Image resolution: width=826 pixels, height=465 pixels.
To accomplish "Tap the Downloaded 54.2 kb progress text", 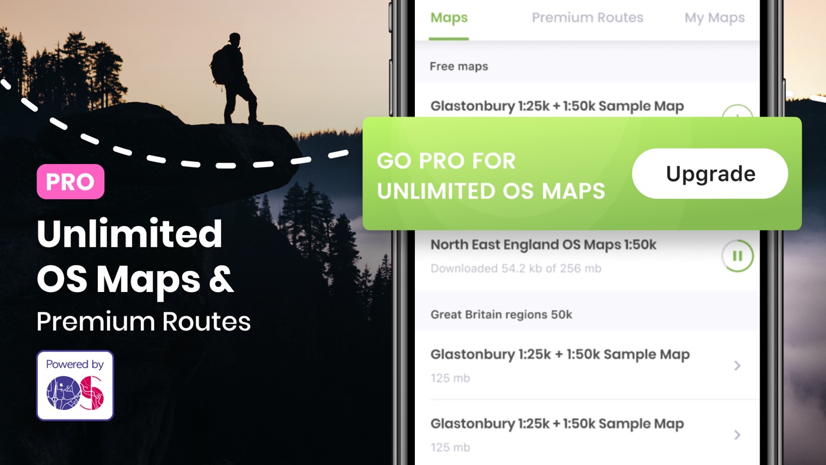I will [515, 268].
